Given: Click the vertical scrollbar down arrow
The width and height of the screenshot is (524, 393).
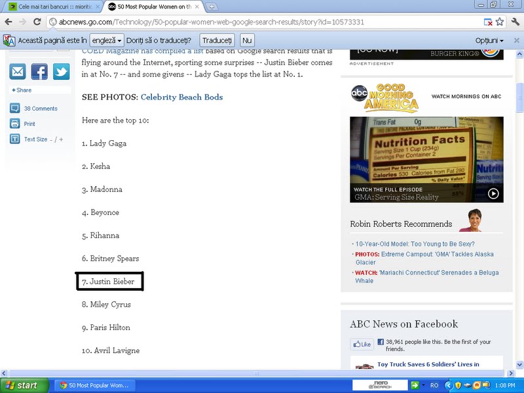Looking at the screenshot, I should [519, 364].
